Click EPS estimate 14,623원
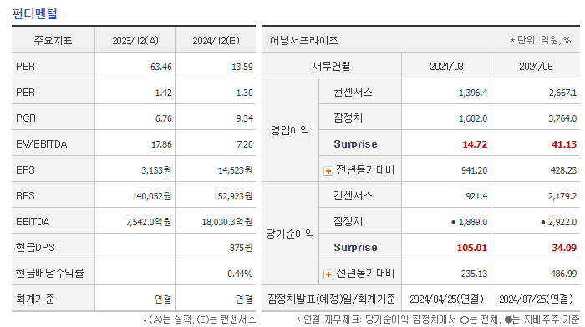585x327 pixels. coord(236,170)
